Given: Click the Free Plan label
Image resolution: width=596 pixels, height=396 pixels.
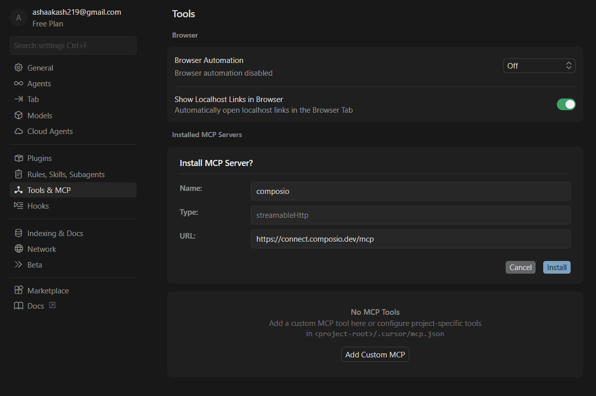Looking at the screenshot, I should 48,23.
